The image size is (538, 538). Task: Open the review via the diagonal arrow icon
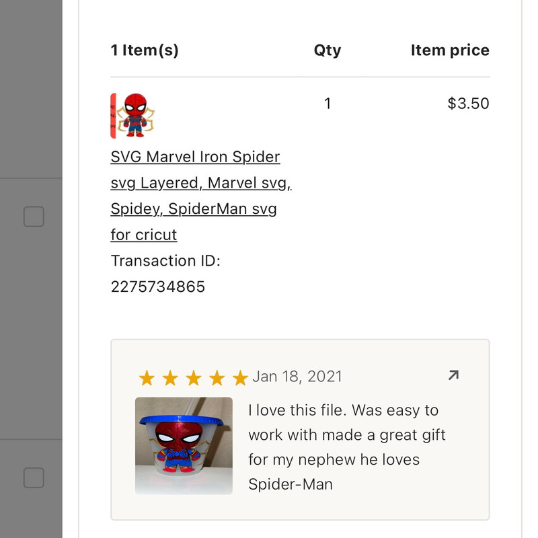(453, 375)
